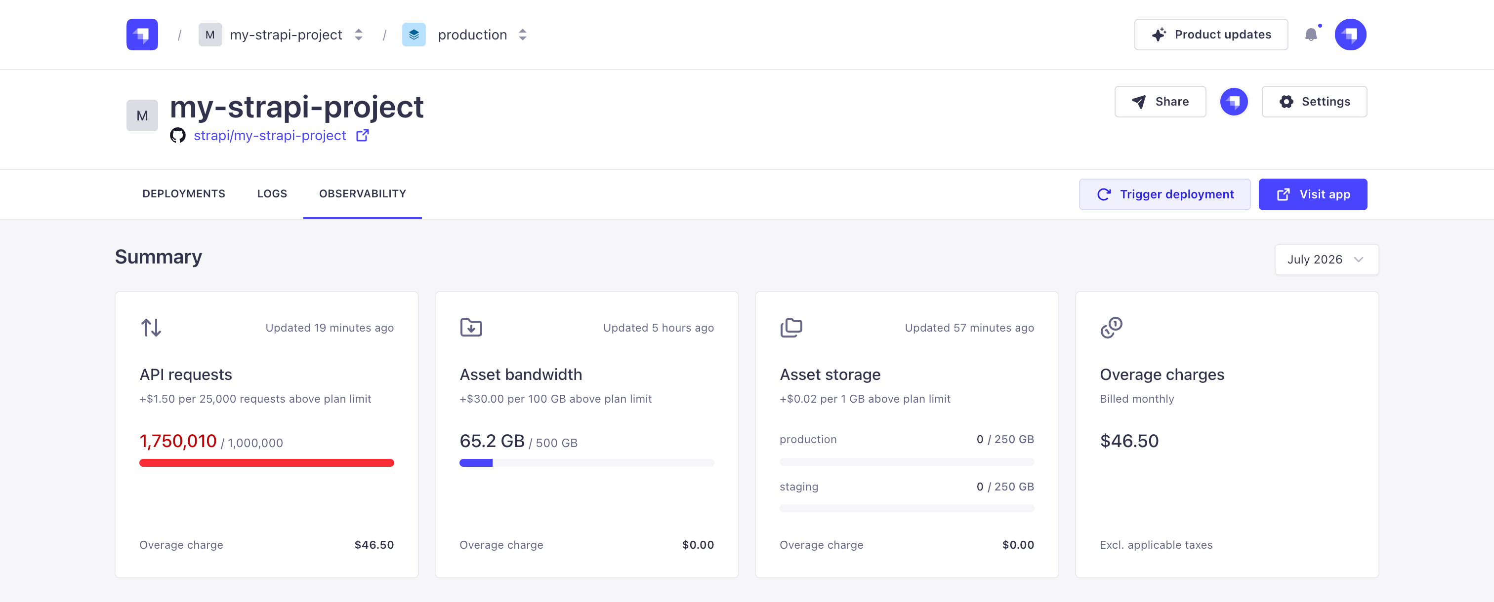
Task: Switch to the Deployments tab
Action: click(184, 194)
